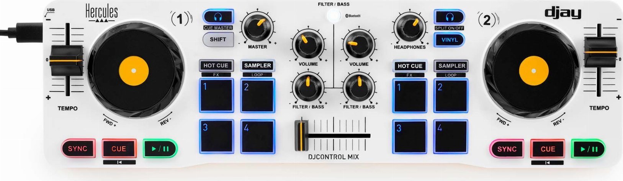This screenshot has height=181, width=623.
Task: Tap deck 2 pad 3
Action: (410, 137)
